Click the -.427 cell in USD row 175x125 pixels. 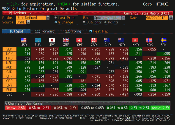(122, 94)
